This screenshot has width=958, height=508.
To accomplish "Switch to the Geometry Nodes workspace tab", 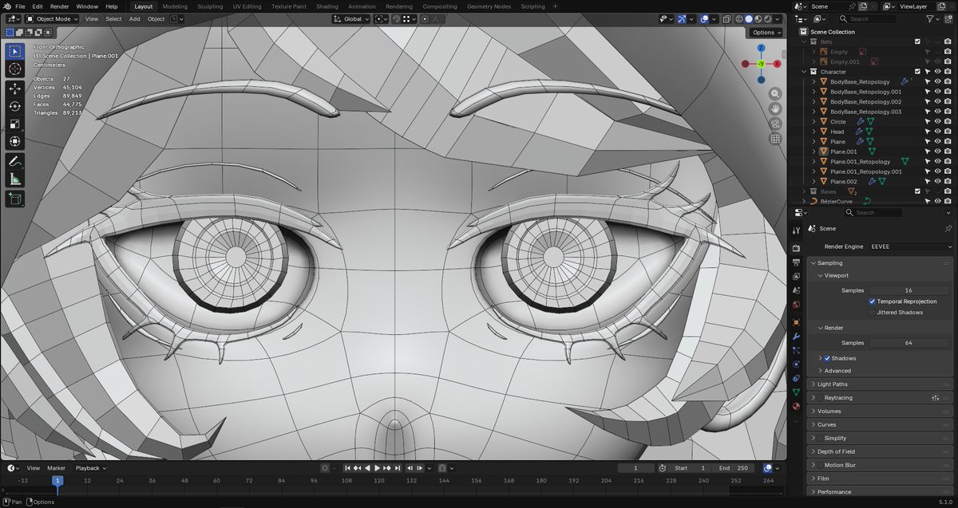I will coord(489,6).
